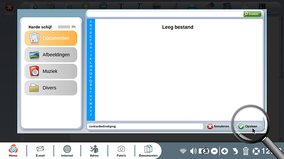The width and height of the screenshot is (284, 159).
Task: Open the lifebuoy help icon
Action: coord(256,151)
